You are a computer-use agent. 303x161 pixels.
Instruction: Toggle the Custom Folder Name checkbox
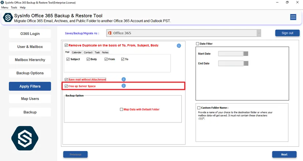pyautogui.click(x=198, y=108)
